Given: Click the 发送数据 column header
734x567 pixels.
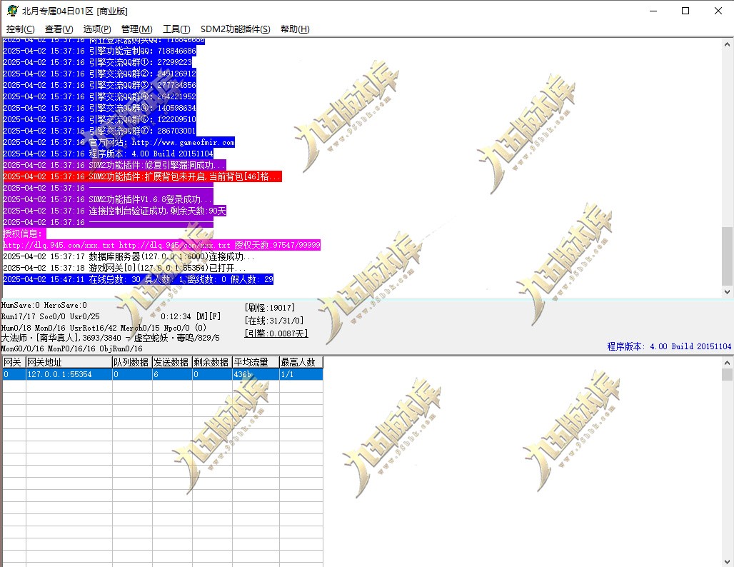Looking at the screenshot, I should tap(172, 362).
